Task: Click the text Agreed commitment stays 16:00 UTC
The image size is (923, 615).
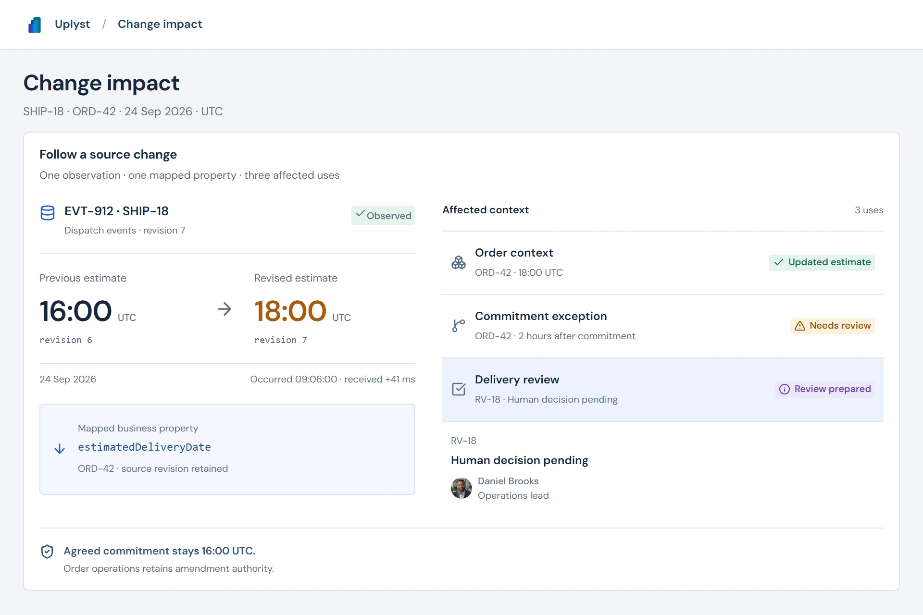Action: 160,551
